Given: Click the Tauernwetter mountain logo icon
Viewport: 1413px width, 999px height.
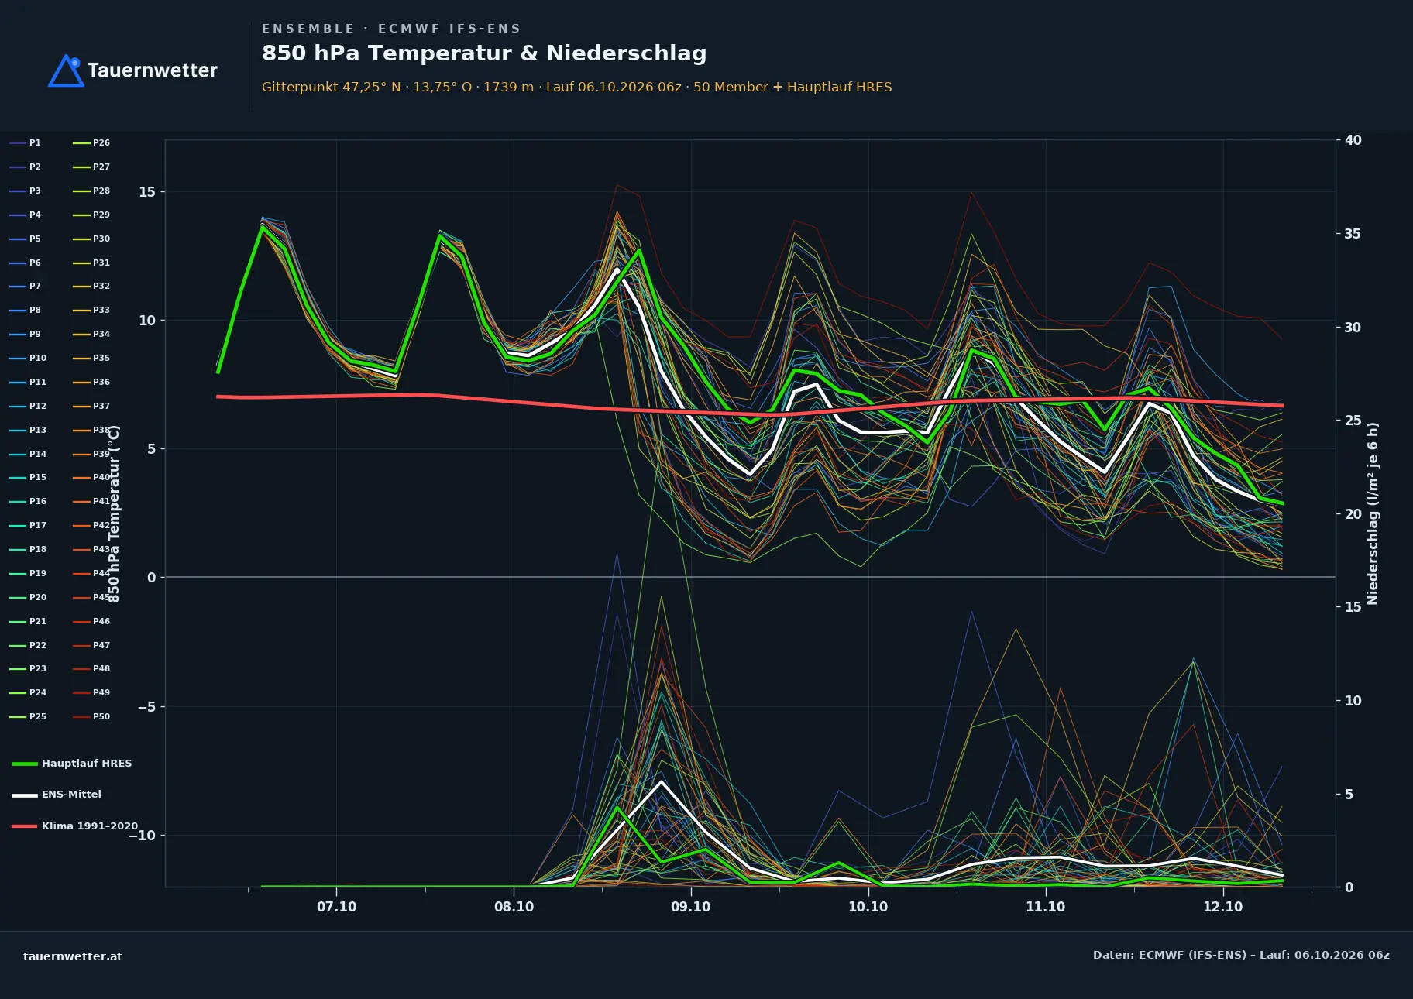Looking at the screenshot, I should tap(66, 70).
